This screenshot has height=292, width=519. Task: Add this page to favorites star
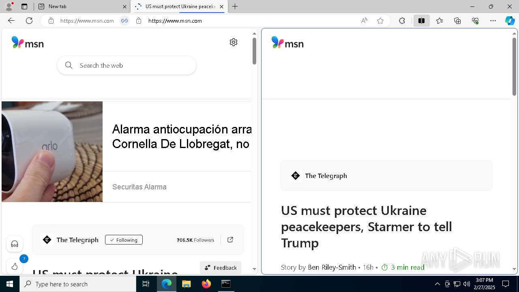click(380, 21)
